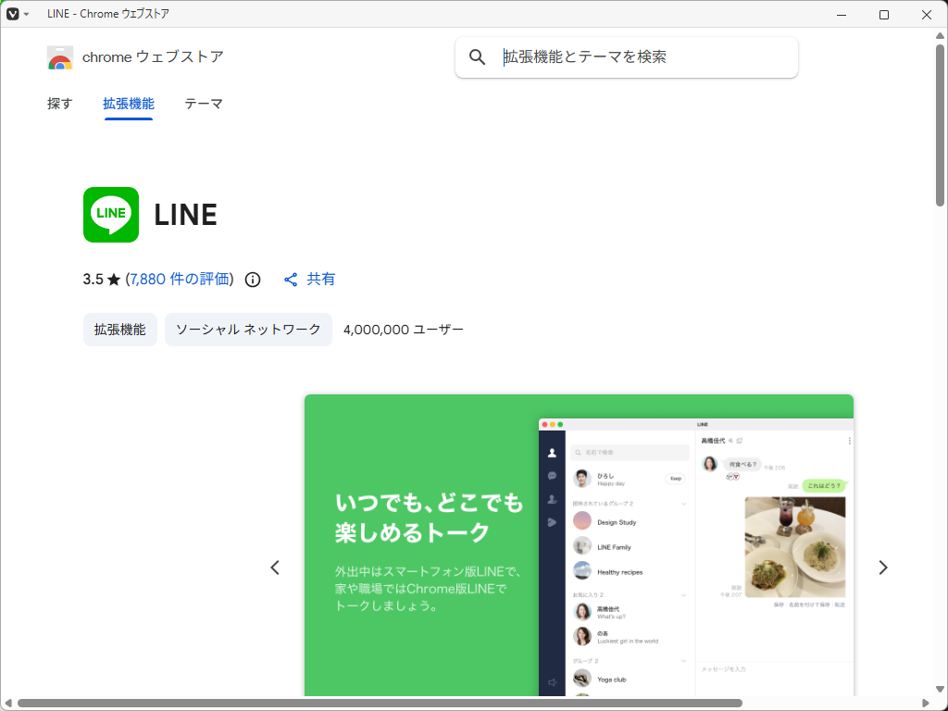Image resolution: width=948 pixels, height=711 pixels.
Task: Click the ソーシャル ネットワーク category chip
Action: point(248,330)
